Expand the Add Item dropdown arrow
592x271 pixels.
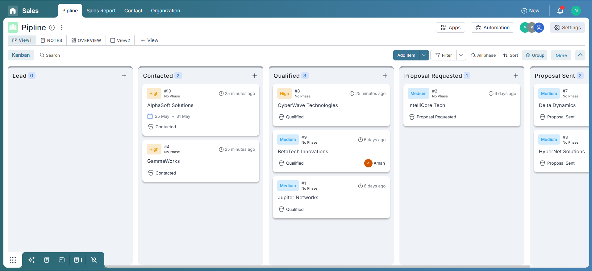[424, 55]
